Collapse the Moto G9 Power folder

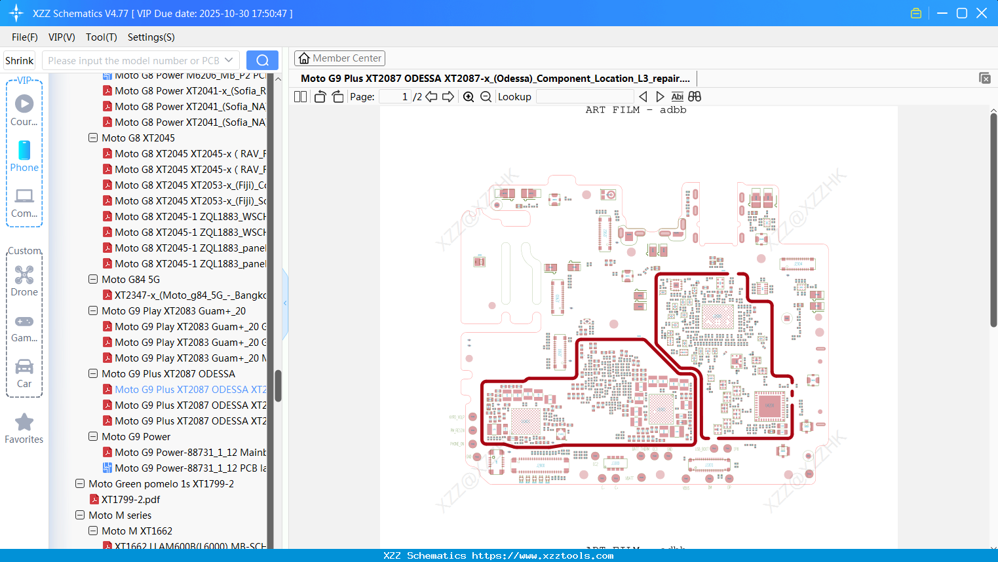[x=93, y=437]
